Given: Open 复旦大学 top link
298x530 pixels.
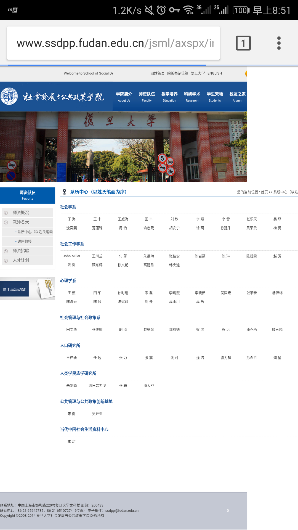Looking at the screenshot, I should click(x=198, y=73).
